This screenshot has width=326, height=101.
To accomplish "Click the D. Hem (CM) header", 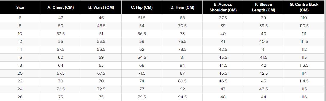I will [182, 7].
